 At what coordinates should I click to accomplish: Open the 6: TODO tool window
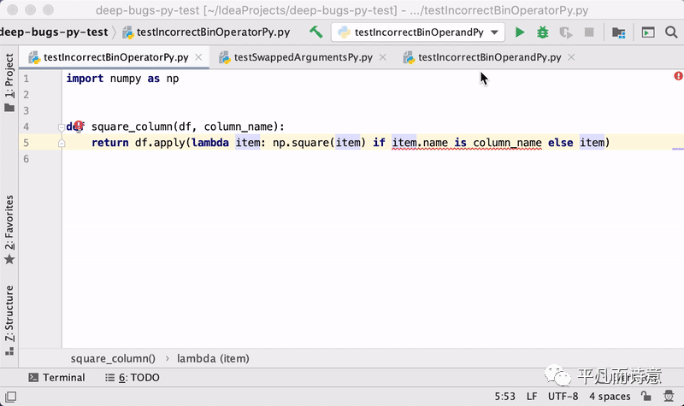[133, 377]
